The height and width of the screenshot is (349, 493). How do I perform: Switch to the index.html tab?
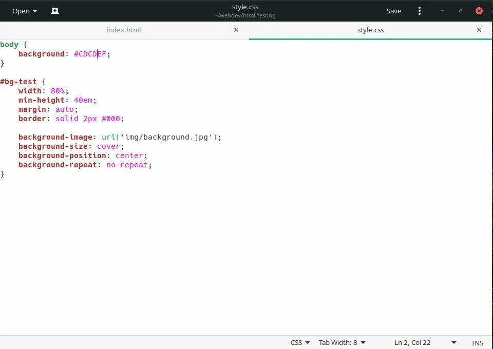coord(124,30)
